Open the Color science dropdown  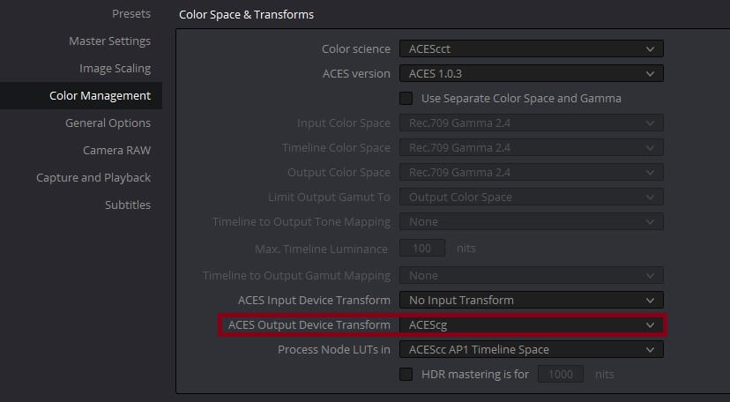[x=532, y=48]
